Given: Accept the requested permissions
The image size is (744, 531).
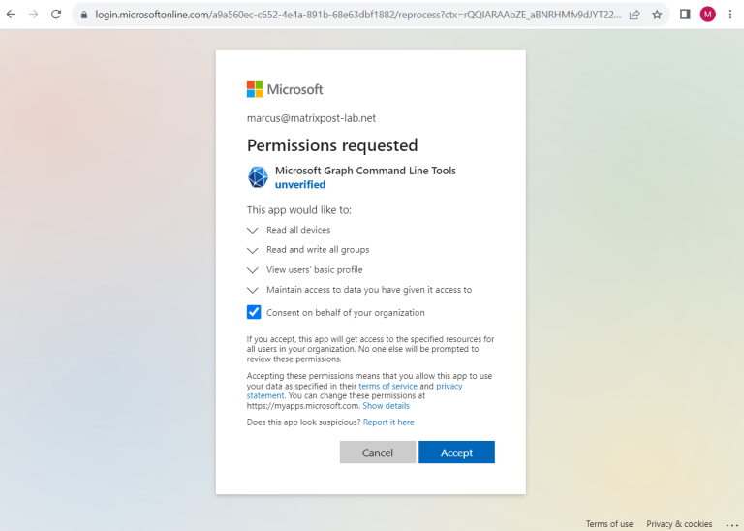Looking at the screenshot, I should [456, 453].
